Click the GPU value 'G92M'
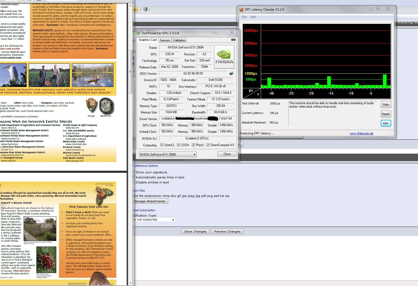418x286 pixels. [x=170, y=54]
